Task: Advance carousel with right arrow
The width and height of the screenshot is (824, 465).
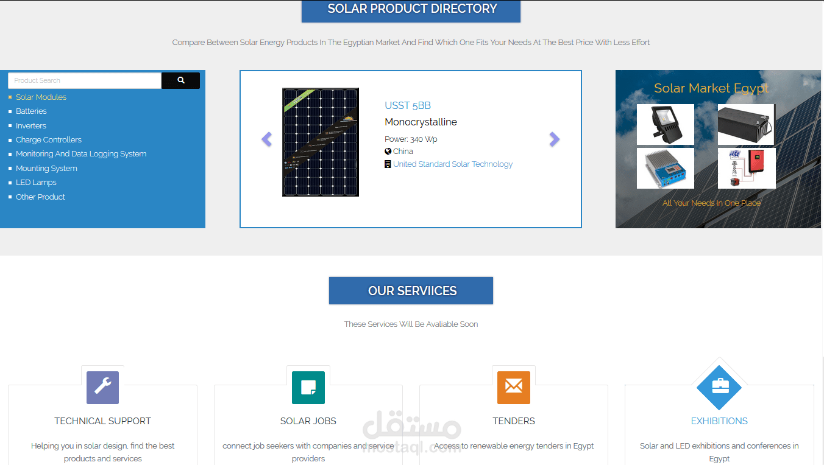Action: point(554,139)
